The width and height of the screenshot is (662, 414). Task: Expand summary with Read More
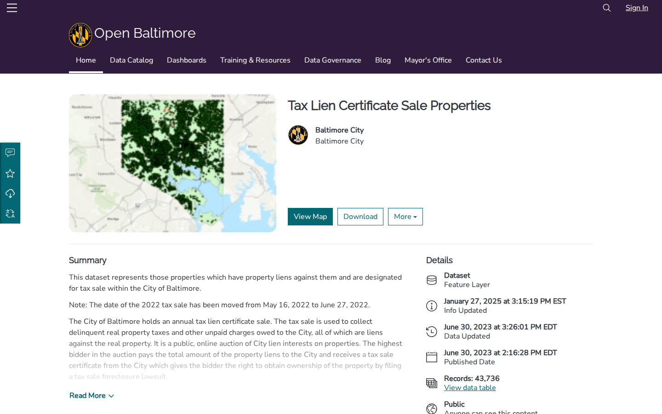(91, 396)
